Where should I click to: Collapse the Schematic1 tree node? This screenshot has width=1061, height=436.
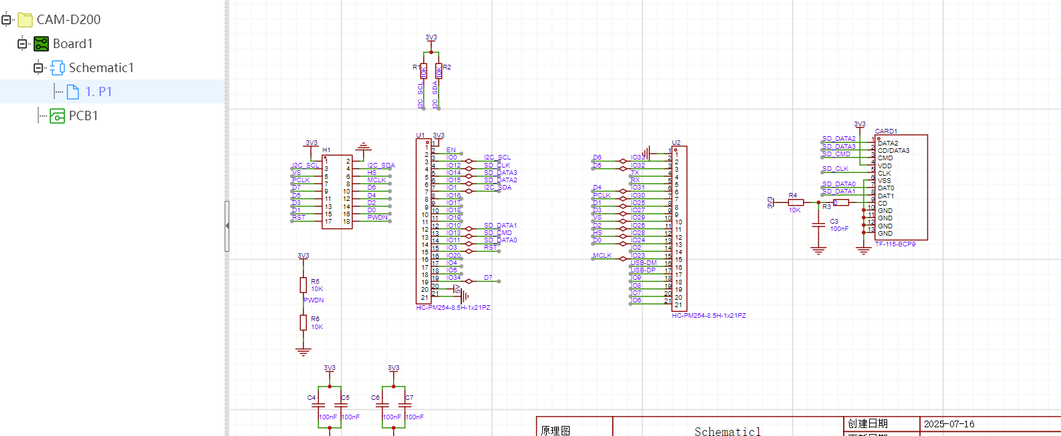pos(38,68)
